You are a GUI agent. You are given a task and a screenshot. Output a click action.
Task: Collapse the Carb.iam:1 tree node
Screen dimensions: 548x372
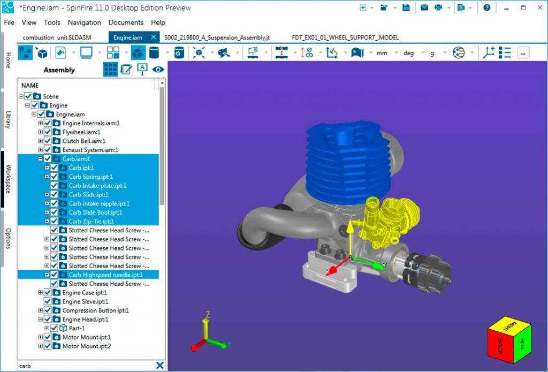click(x=41, y=159)
